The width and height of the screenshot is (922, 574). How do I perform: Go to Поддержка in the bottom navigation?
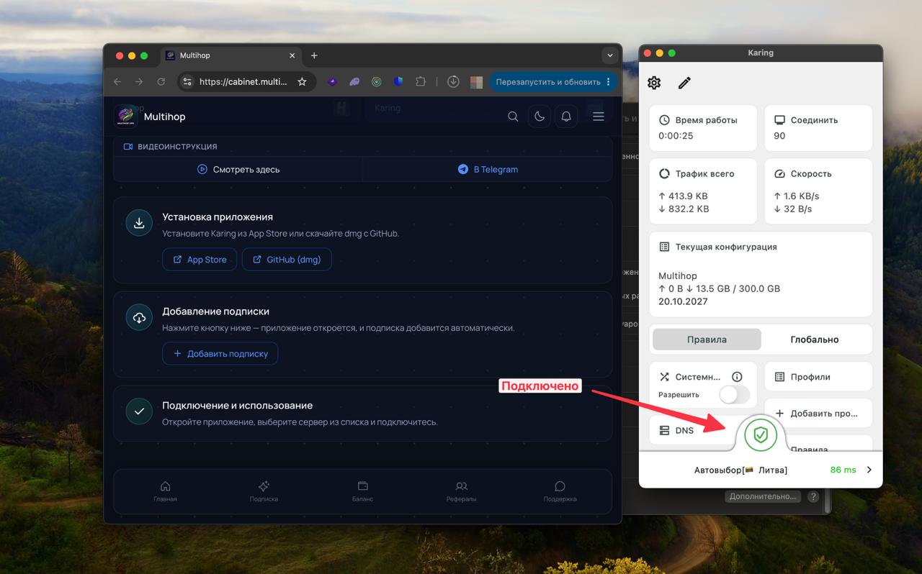pyautogui.click(x=560, y=492)
